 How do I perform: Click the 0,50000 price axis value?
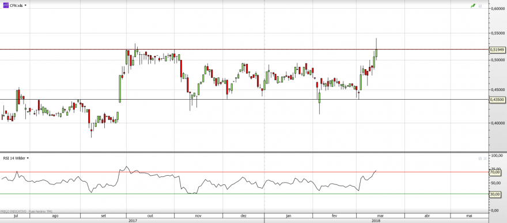498,60
